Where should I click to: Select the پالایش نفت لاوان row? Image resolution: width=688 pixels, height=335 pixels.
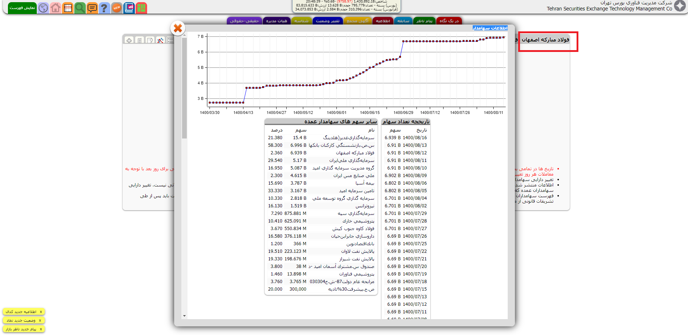pos(321,251)
